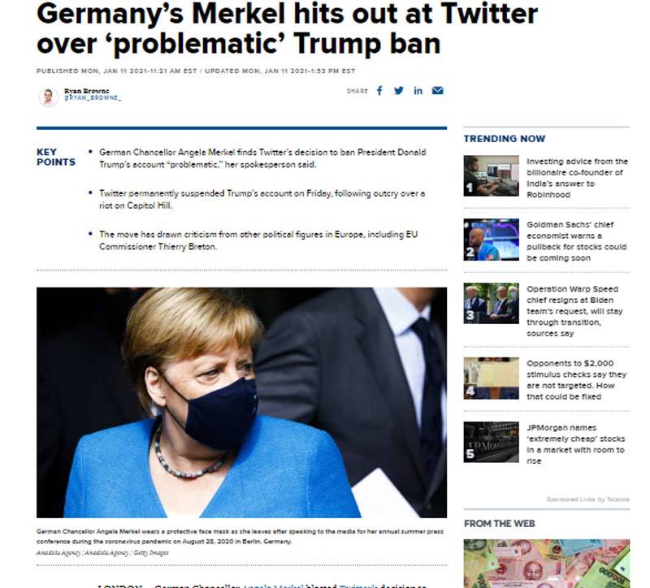Share article via LinkedIn icon
This screenshot has width=650, height=588.
pos(418,91)
